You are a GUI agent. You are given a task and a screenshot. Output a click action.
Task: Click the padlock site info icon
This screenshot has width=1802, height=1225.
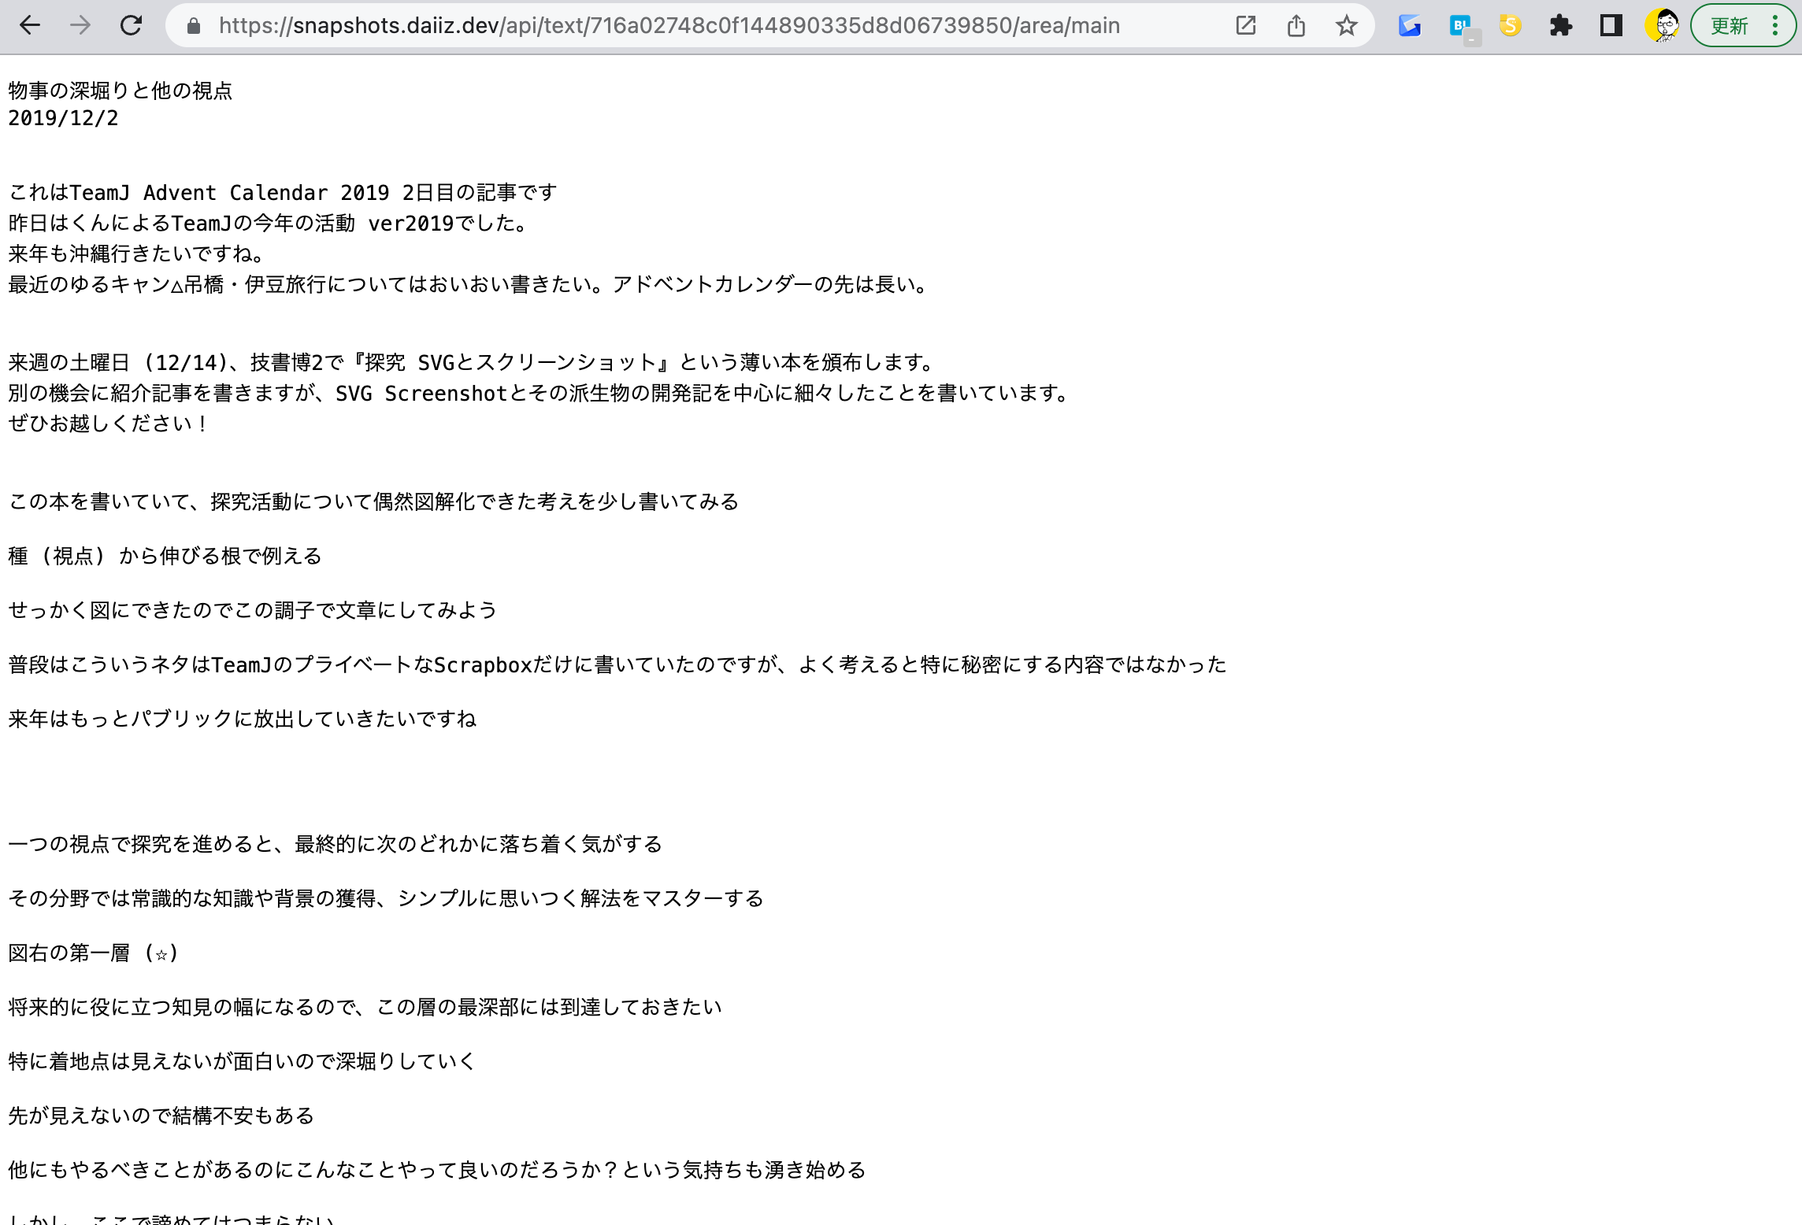tap(194, 26)
